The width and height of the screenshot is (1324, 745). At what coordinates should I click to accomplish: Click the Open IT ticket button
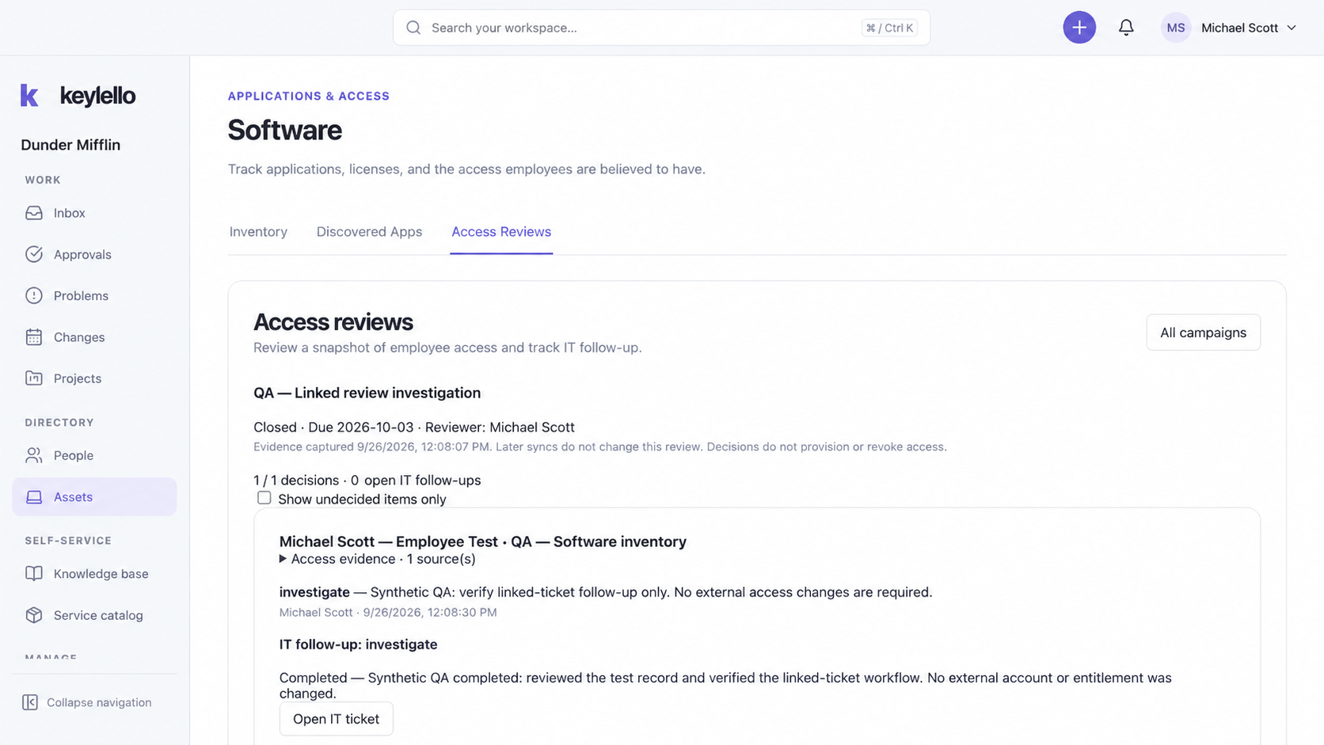tap(336, 719)
